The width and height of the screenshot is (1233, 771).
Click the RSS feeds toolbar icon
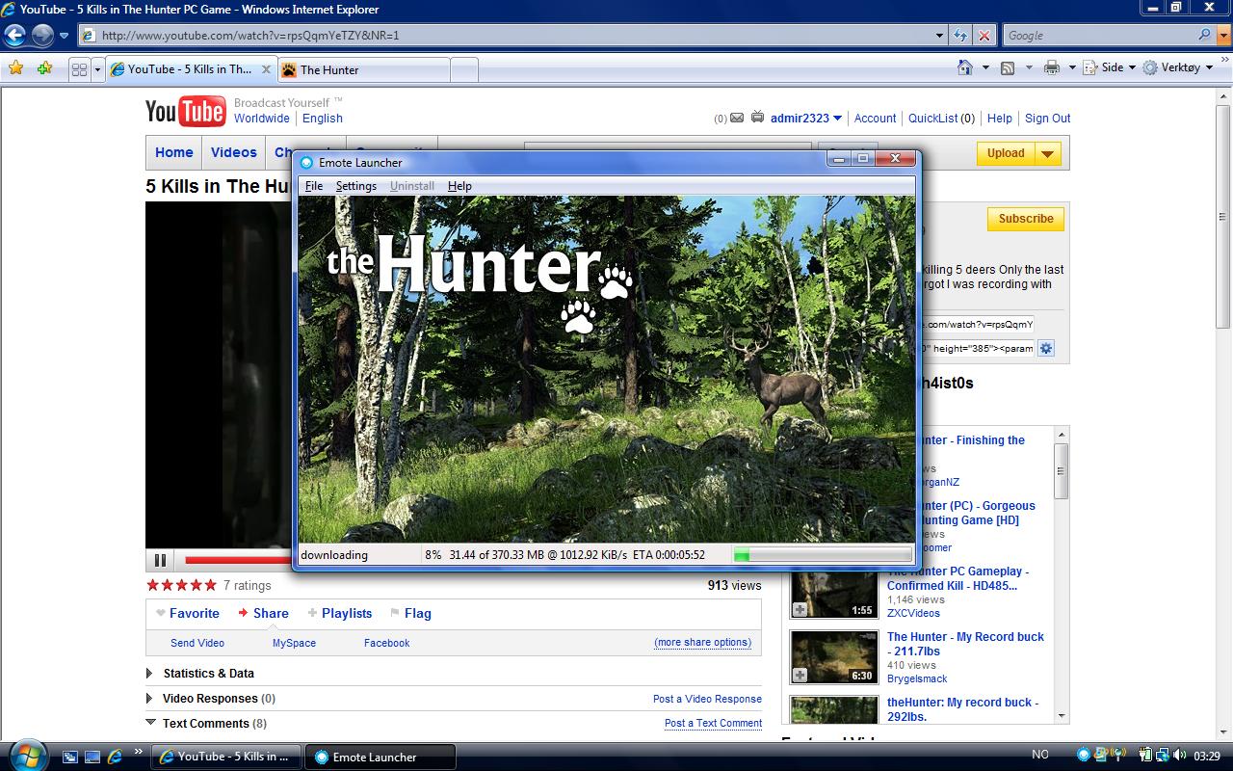[x=1008, y=67]
